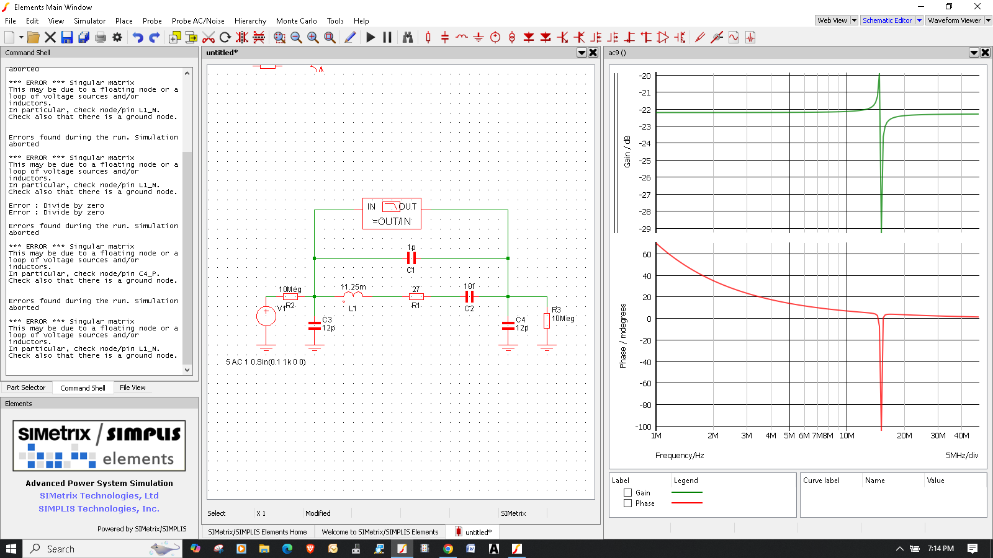Screen dimensions: 993x558
Task: Print the schematic using the printer icon
Action: [101, 37]
